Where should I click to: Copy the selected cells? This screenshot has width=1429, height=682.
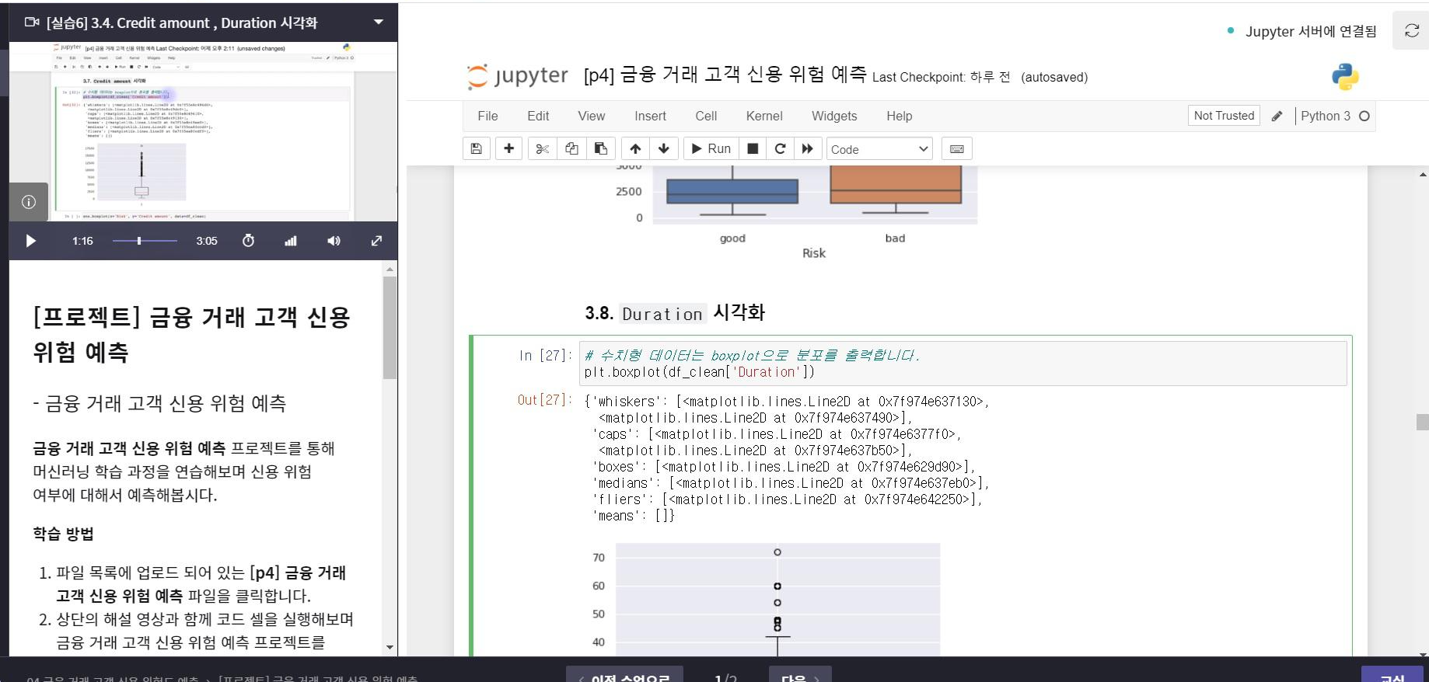(571, 148)
